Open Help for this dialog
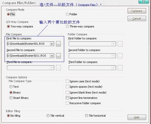Image resolution: width=151 pixels, height=124 pixels. 137,117
